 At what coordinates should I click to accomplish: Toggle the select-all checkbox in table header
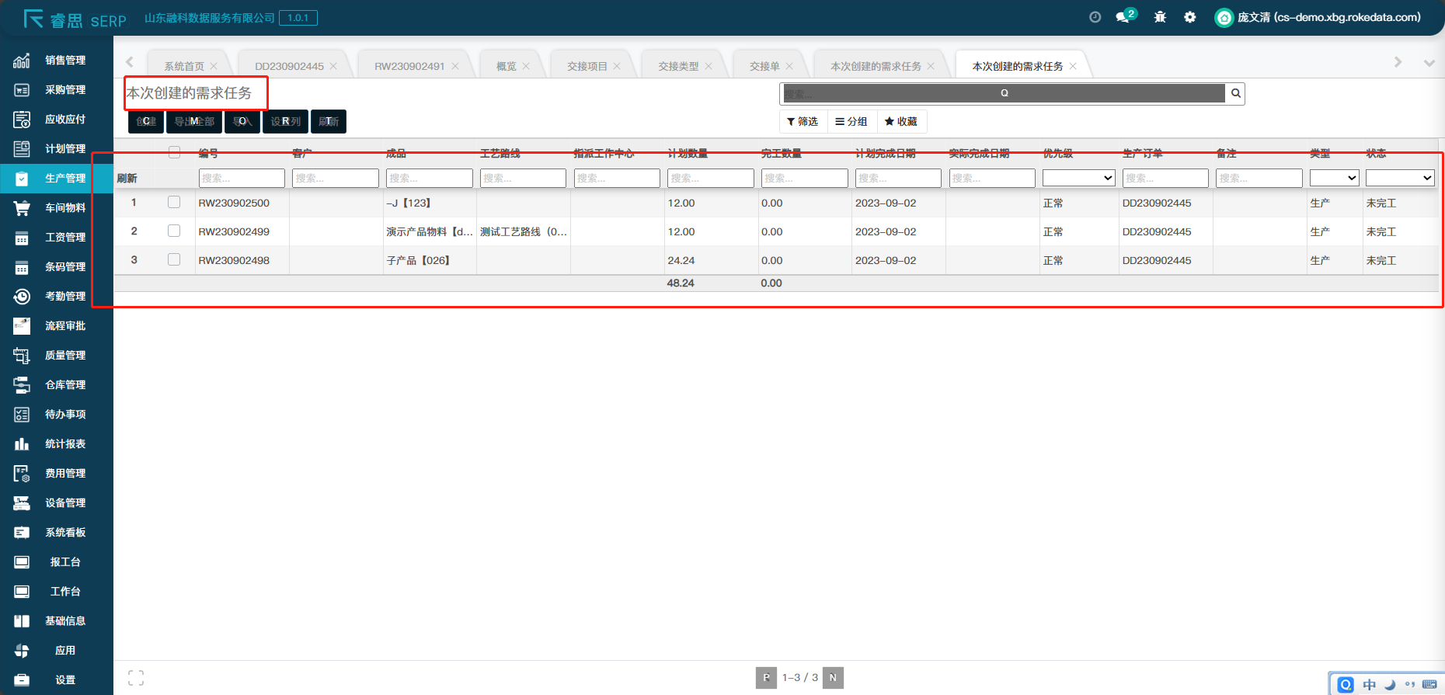click(174, 152)
